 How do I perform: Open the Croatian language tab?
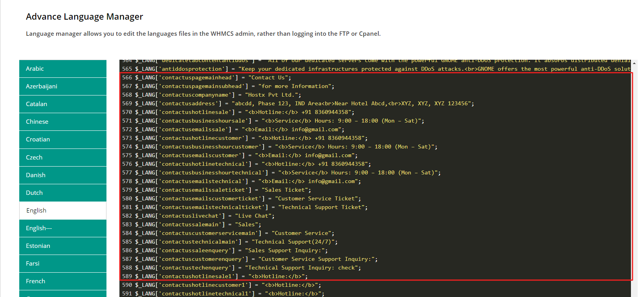click(62, 139)
